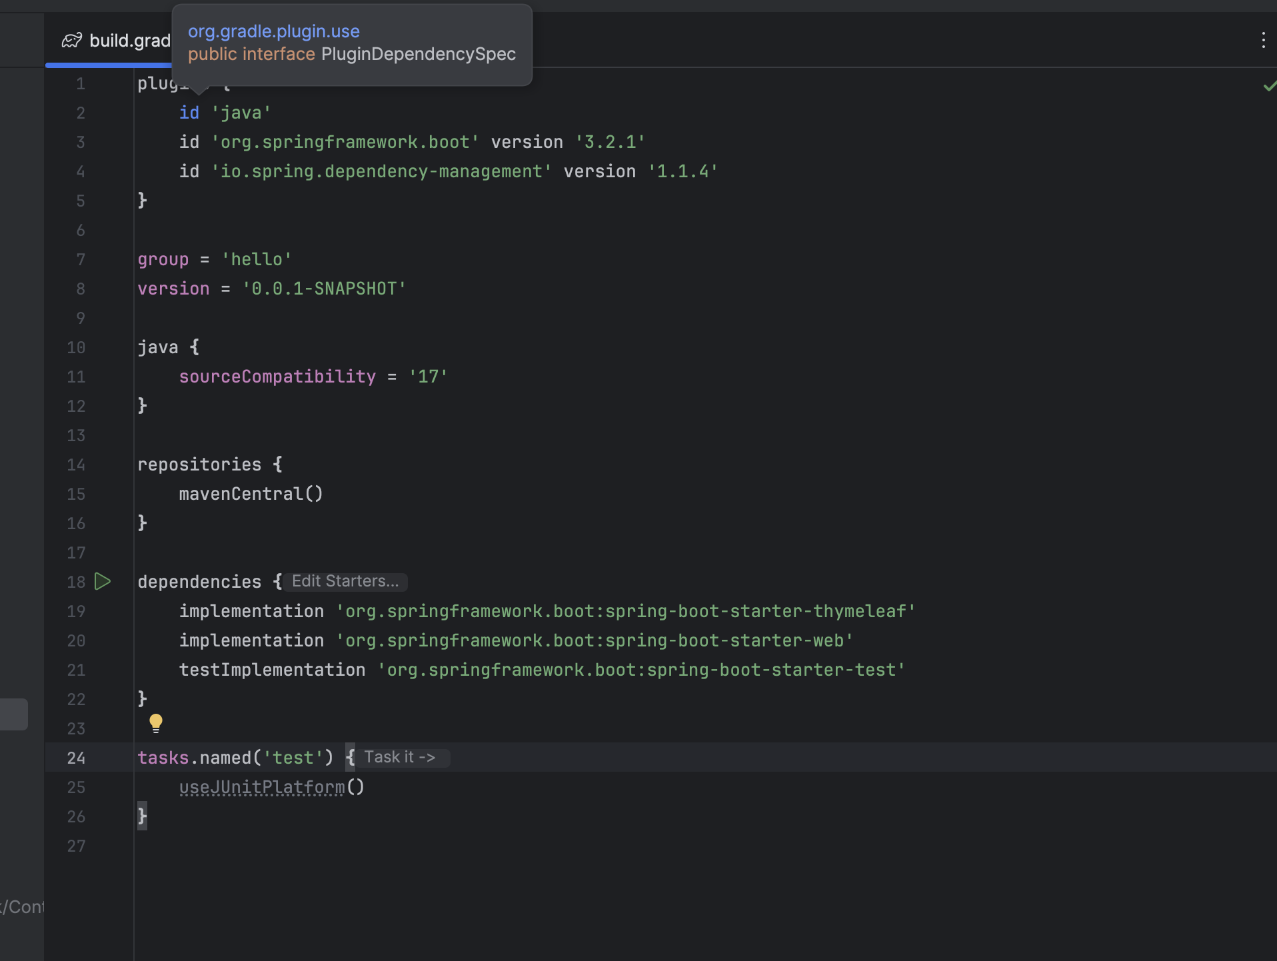Click the 'version' property on line 8
Viewport: 1277px width, 961px height.
pos(173,289)
